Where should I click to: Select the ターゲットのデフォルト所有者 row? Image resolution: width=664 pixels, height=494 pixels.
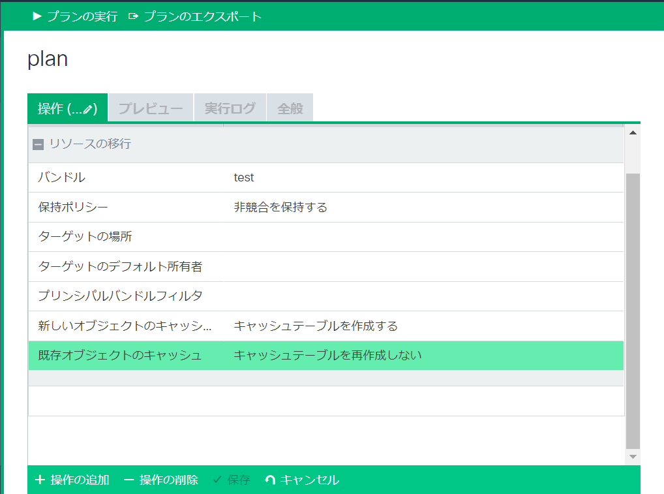tap(325, 266)
